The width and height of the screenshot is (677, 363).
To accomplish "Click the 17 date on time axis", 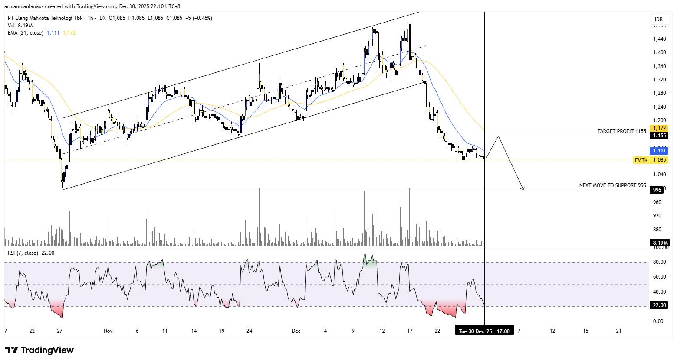I will pyautogui.click(x=410, y=331).
